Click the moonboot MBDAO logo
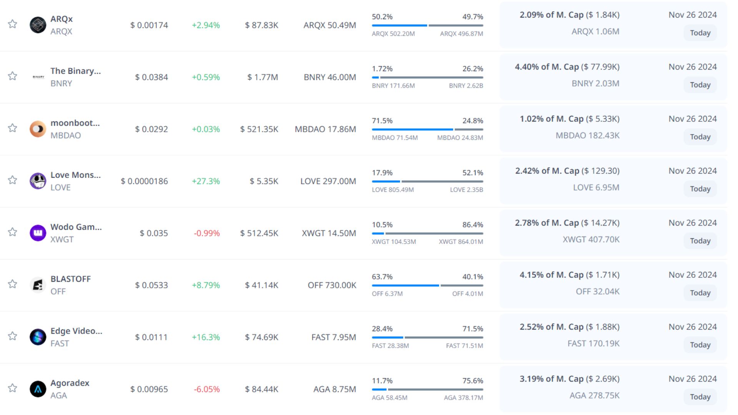 coord(38,129)
